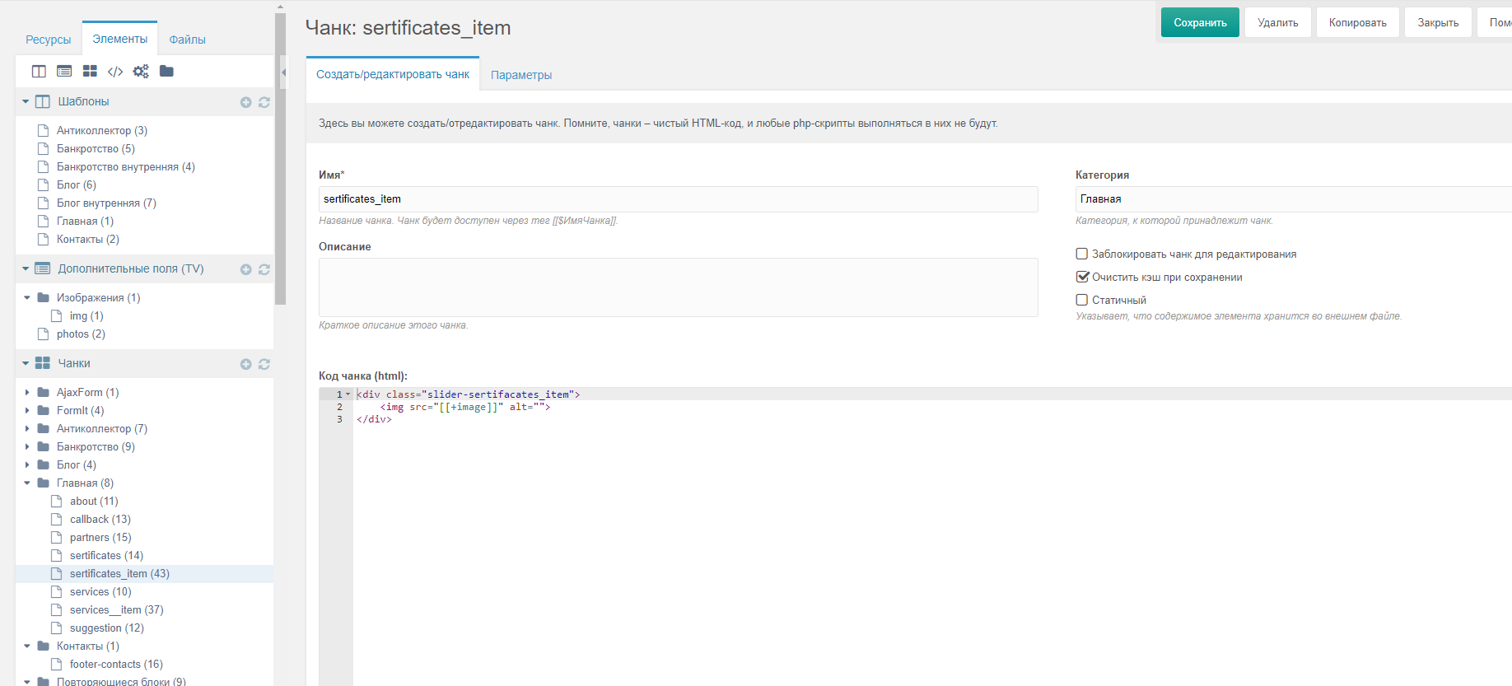Open the Категория combo box
Viewport: 1512px width, 686px height.
tap(1293, 199)
